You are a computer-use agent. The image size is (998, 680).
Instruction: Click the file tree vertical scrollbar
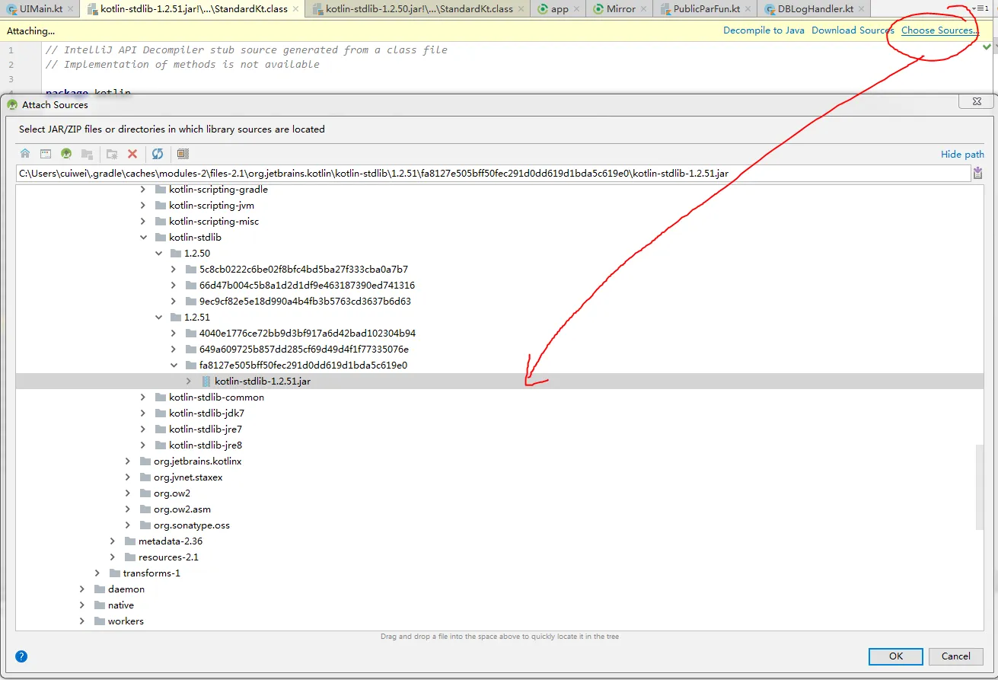[x=979, y=487]
